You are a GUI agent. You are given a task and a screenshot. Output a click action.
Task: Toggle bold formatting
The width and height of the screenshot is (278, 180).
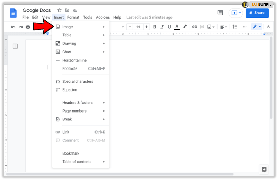click(x=155, y=27)
